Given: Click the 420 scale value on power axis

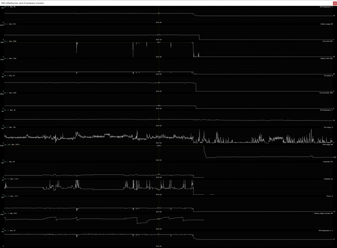Looking at the screenshot, I should (2, 198).
